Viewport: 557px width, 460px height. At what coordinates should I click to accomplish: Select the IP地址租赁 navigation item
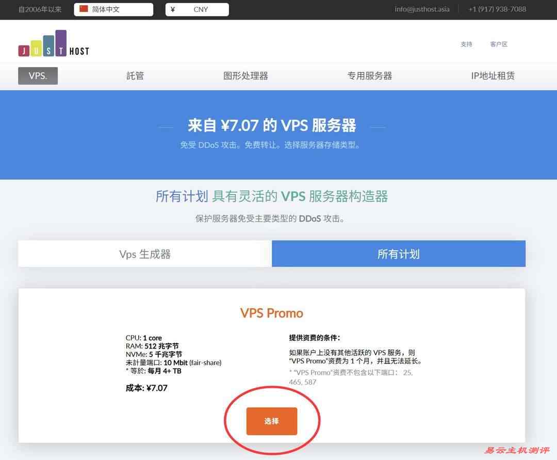[x=493, y=76]
